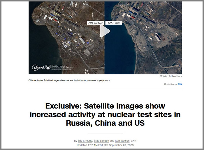Play the satellite images video
This screenshot has height=150, width=204.
[x=105, y=31]
